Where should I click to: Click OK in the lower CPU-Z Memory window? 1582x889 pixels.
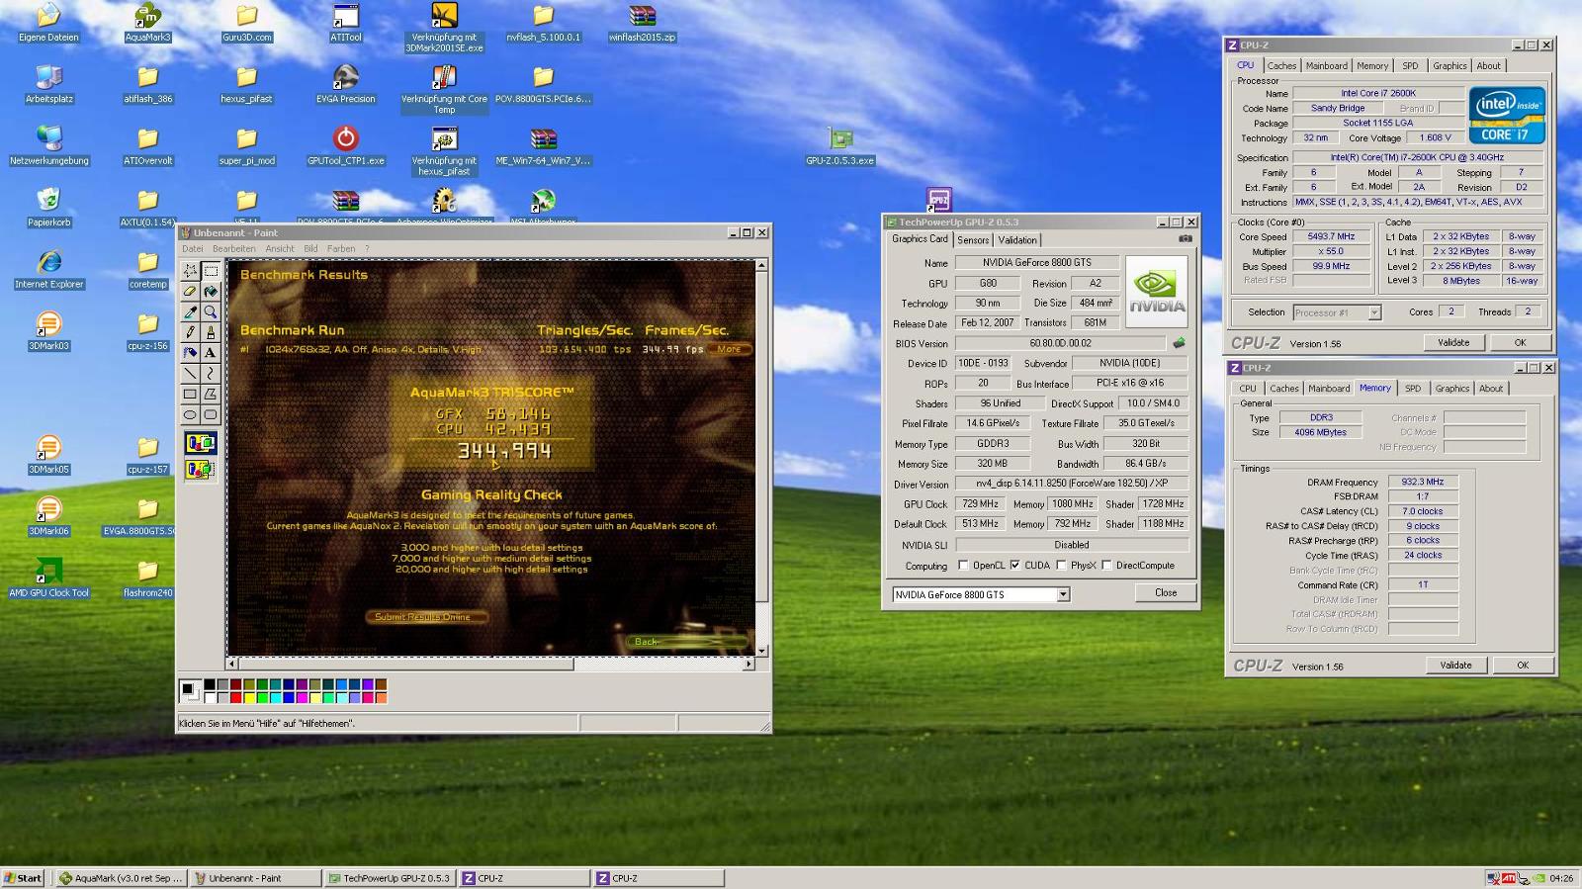pos(1523,666)
